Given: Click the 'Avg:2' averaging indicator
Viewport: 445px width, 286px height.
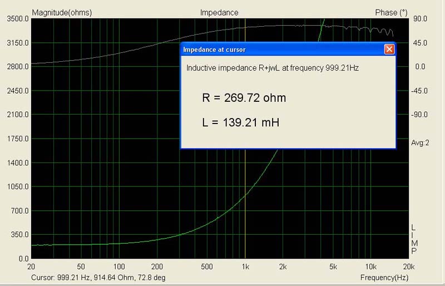Looking at the screenshot, I should pos(421,143).
